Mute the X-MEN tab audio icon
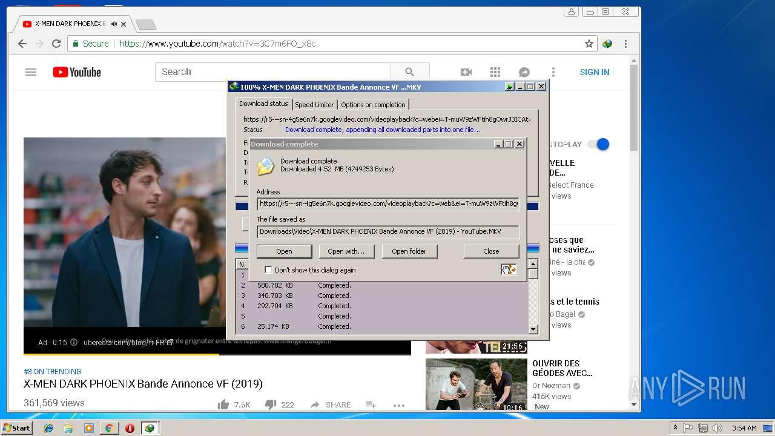The height and width of the screenshot is (436, 775). coord(114,24)
